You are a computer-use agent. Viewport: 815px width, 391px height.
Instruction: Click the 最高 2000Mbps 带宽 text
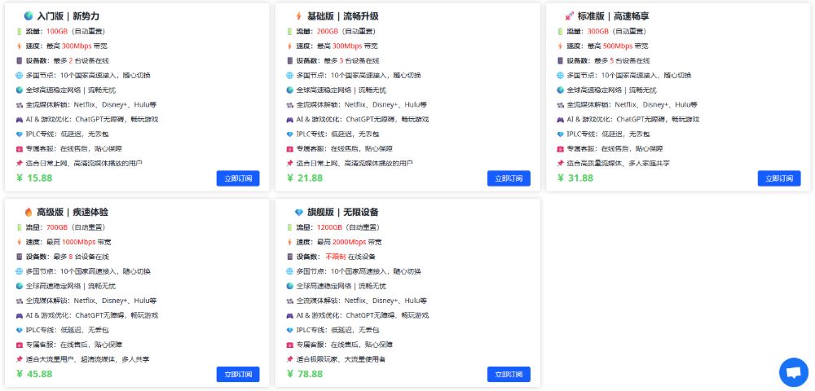point(350,242)
